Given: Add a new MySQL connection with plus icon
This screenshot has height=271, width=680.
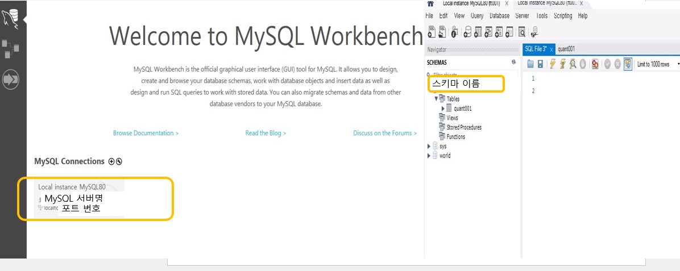Looking at the screenshot, I should click(x=111, y=161).
